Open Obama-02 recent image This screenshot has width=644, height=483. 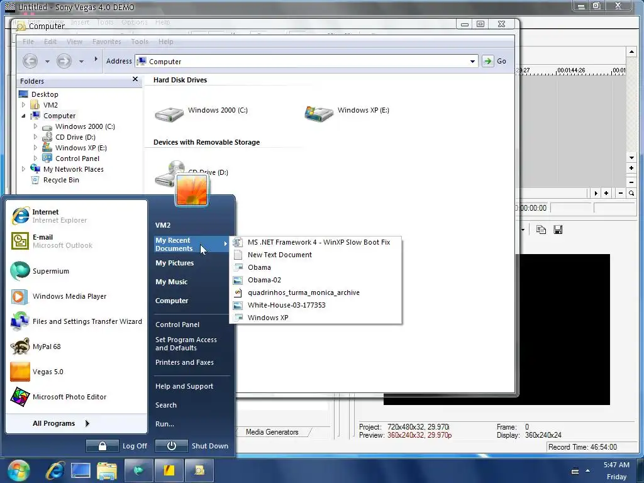pyautogui.click(x=316, y=280)
